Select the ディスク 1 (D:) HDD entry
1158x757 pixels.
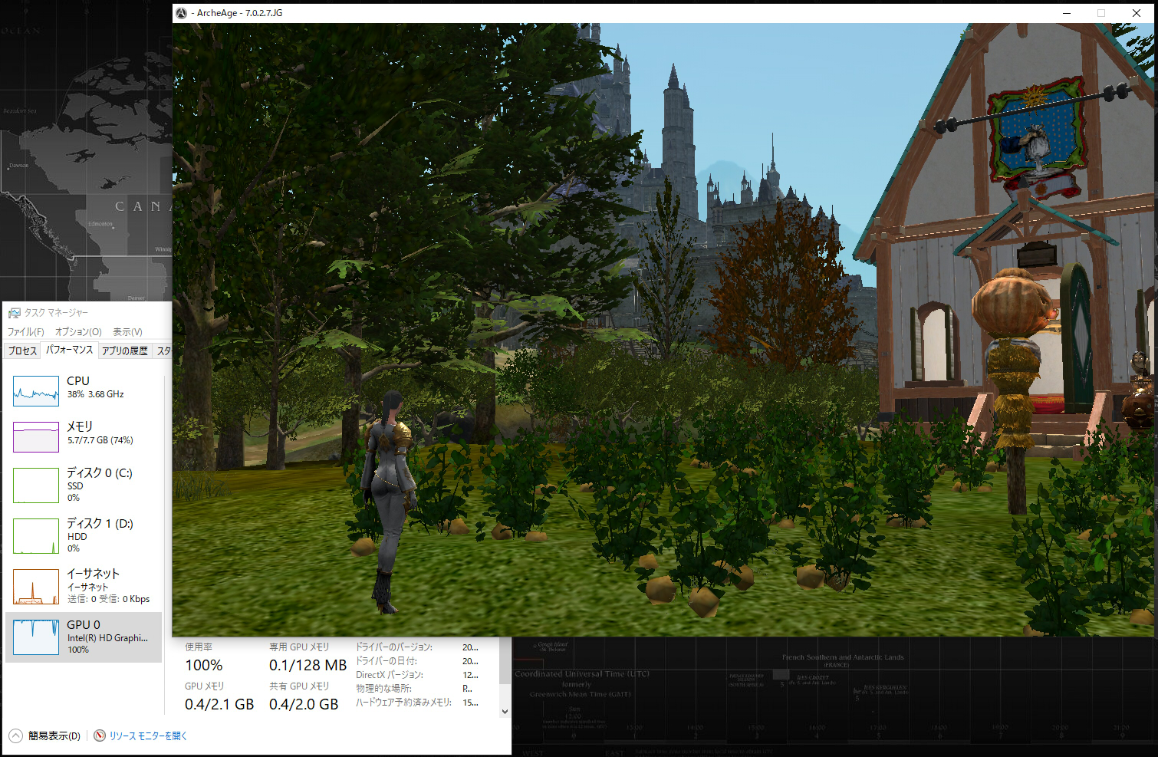[x=84, y=535]
